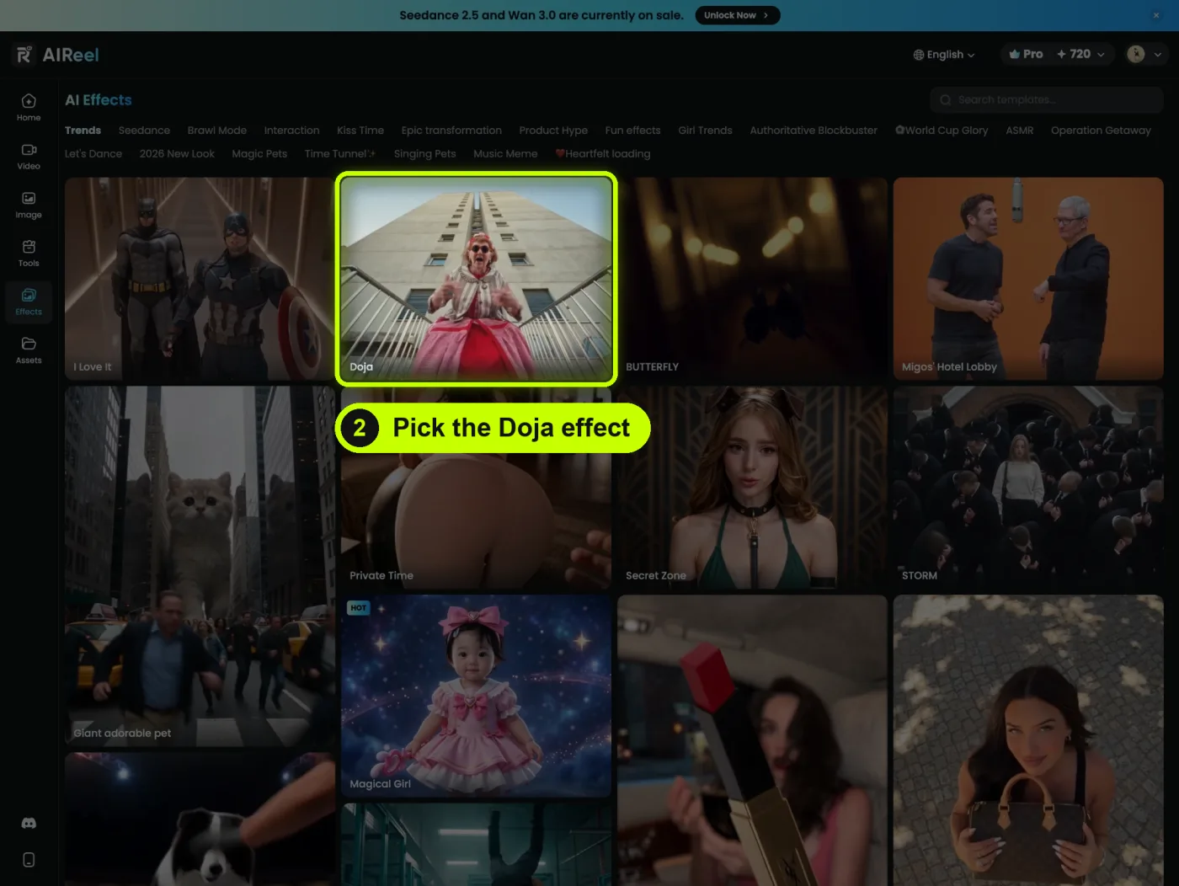Open the STORM effect thumbnail

[1028, 488]
